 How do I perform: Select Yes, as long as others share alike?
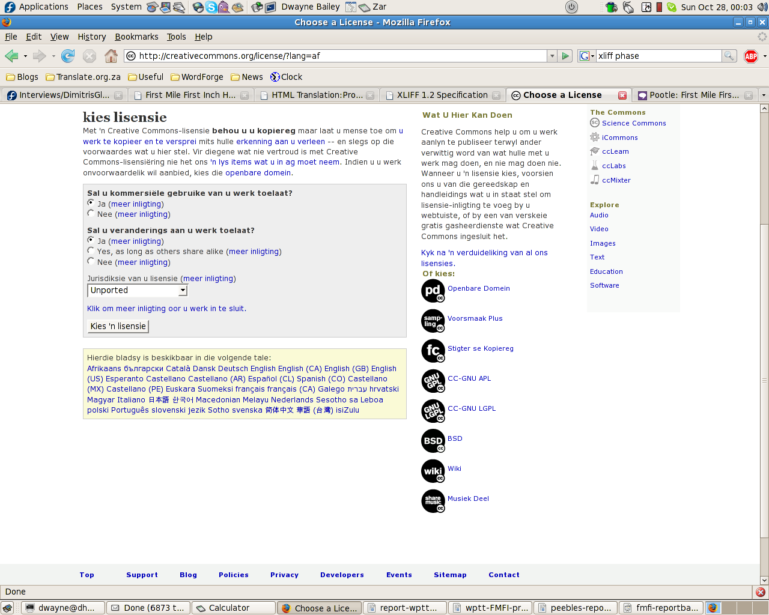[91, 250]
